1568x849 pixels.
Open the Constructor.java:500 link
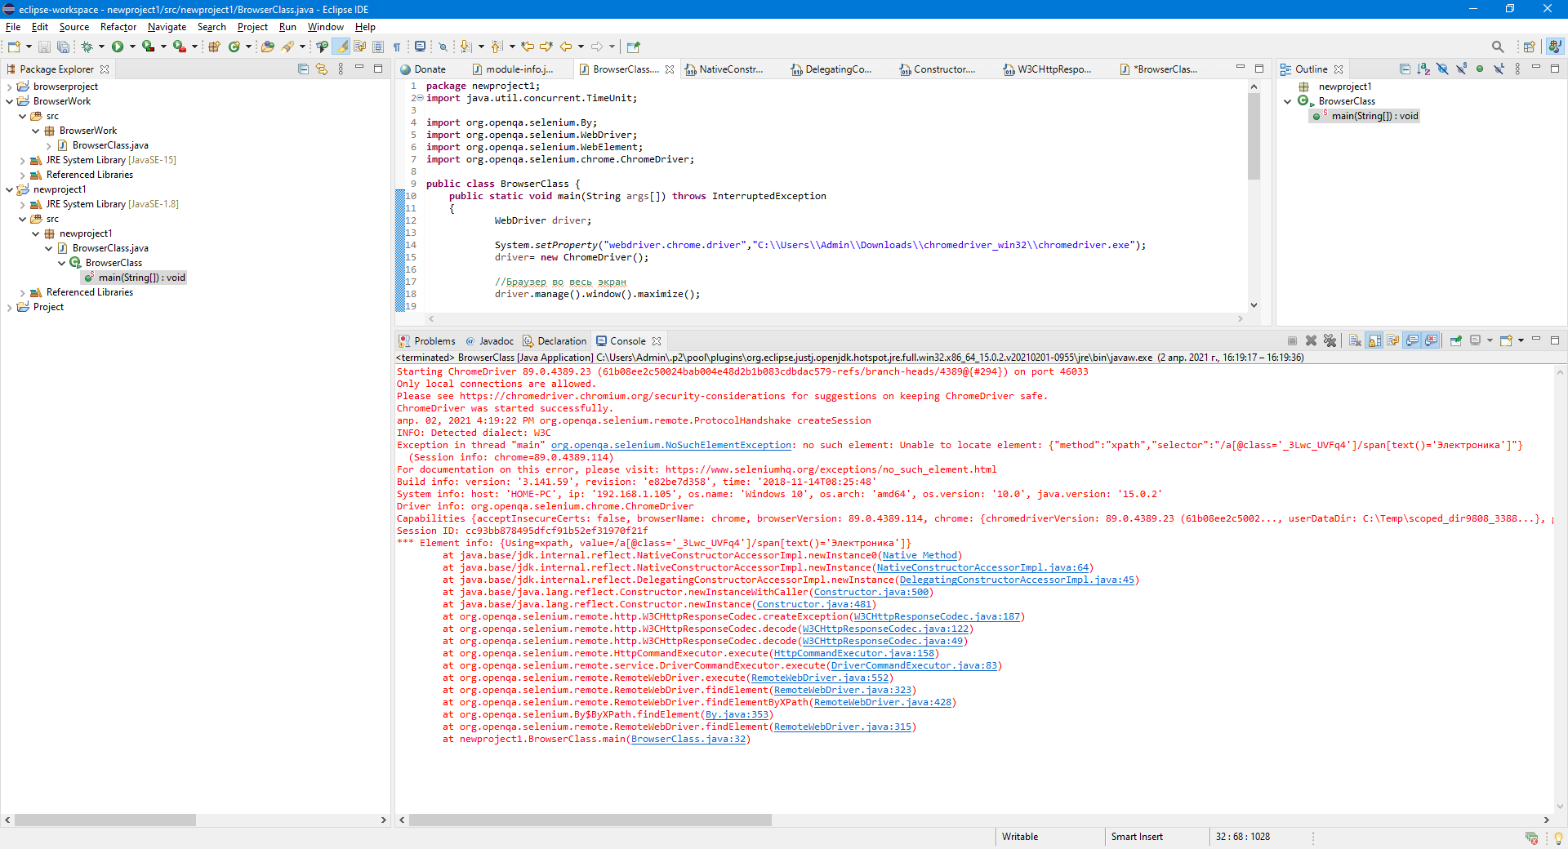tap(871, 592)
